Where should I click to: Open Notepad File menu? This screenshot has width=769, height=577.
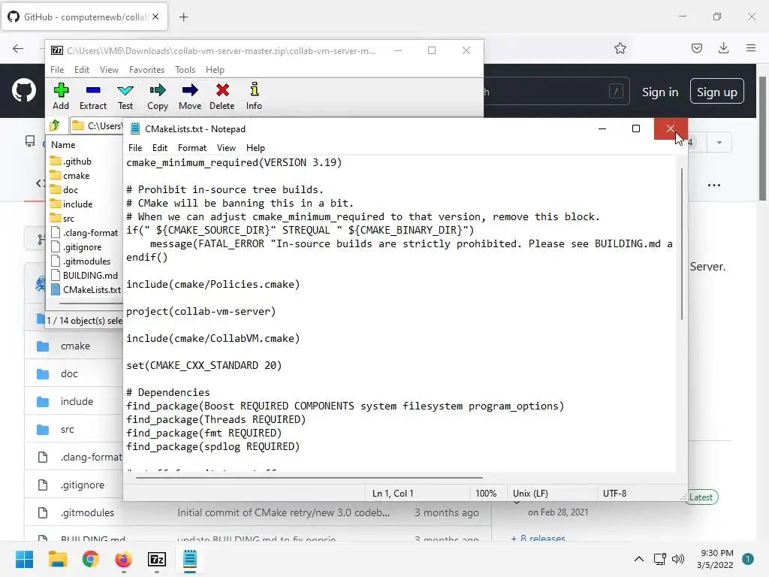point(135,148)
